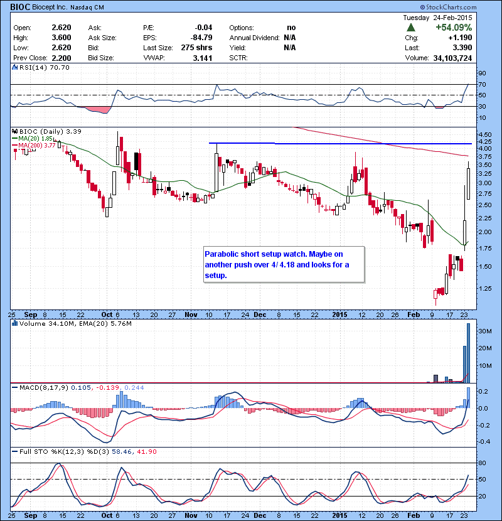Click the Chg value +1.190
The height and width of the screenshot is (521, 502).
pos(460,38)
